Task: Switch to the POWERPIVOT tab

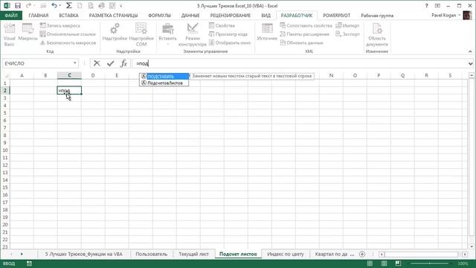Action: click(x=336, y=15)
